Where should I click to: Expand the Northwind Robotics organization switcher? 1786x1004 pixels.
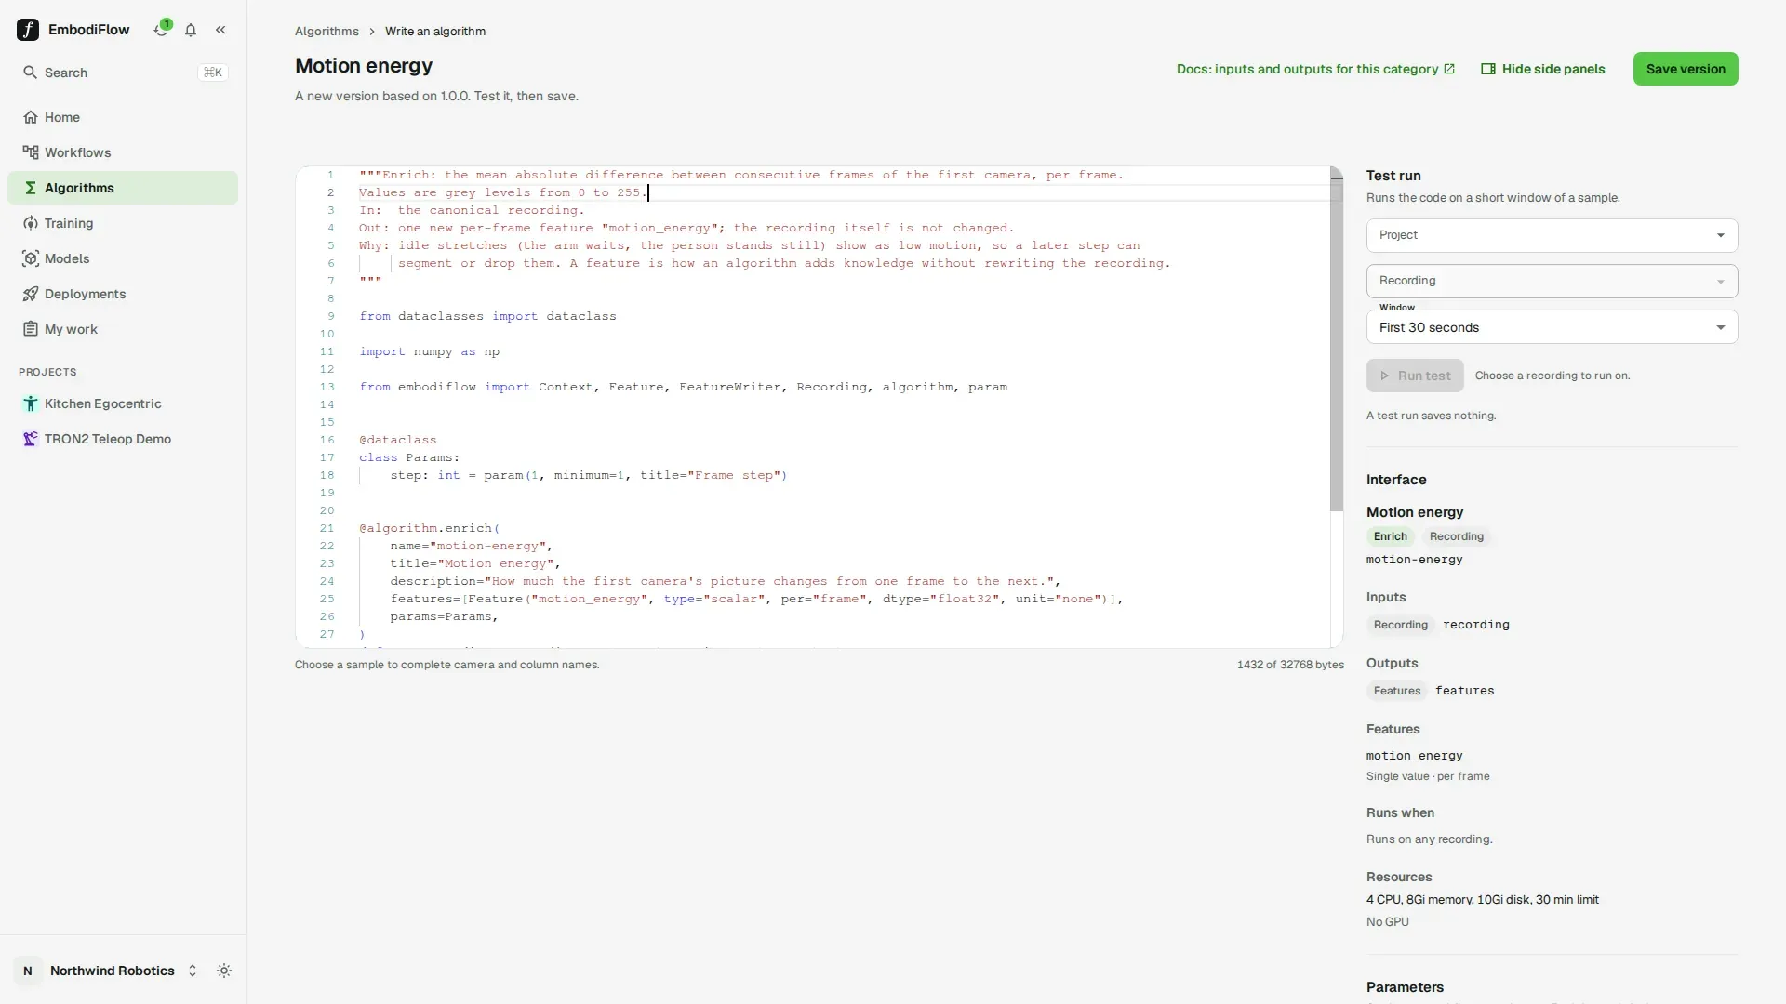click(x=193, y=971)
